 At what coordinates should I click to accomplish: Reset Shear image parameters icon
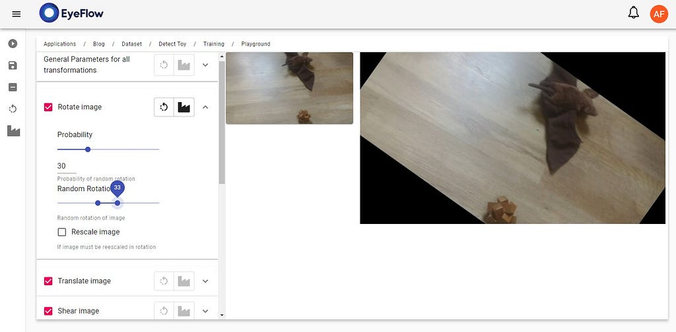point(164,311)
